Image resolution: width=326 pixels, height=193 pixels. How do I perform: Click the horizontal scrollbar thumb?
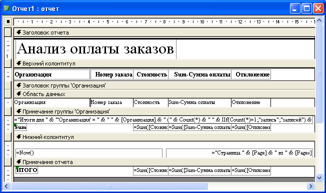point(109,186)
